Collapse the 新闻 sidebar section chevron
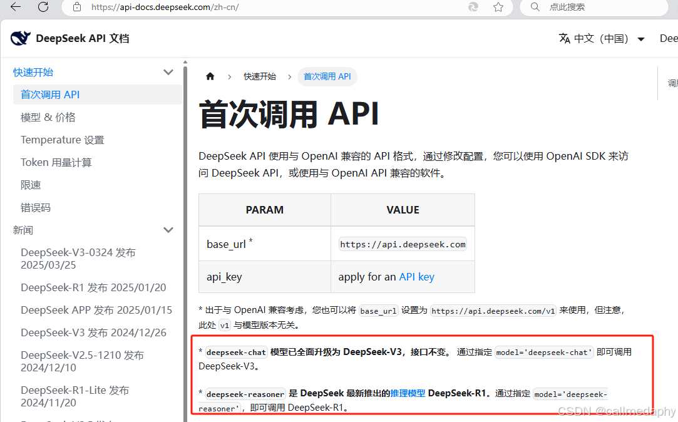678x422 pixels. click(x=168, y=230)
